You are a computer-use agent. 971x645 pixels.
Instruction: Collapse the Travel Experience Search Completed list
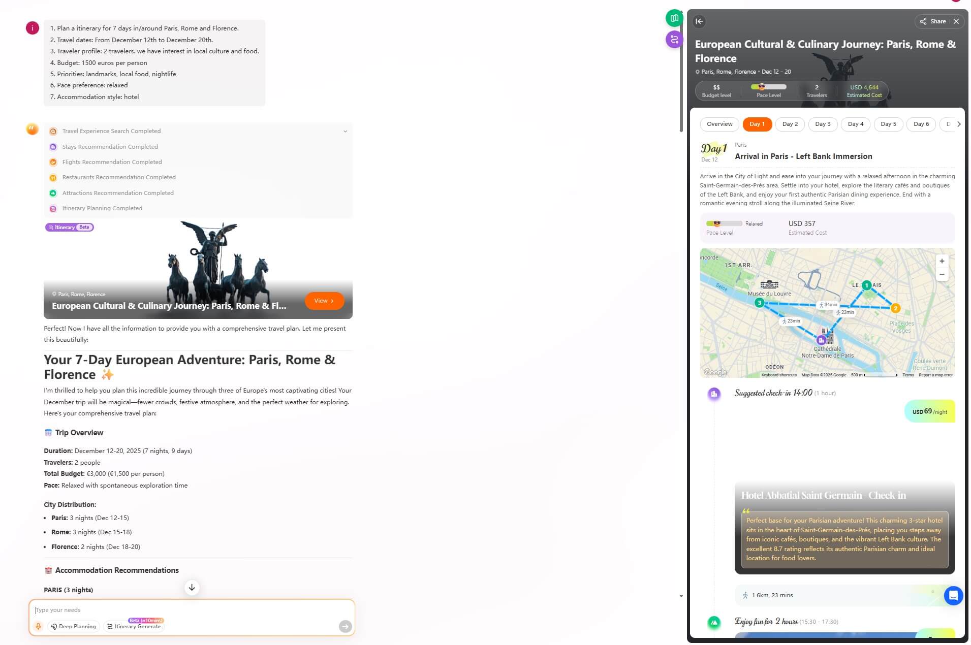tap(345, 131)
